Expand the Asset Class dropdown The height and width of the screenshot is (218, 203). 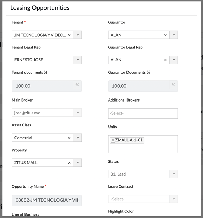click(x=78, y=138)
